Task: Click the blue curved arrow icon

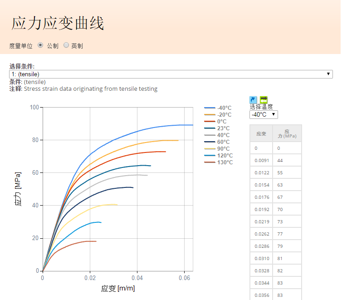Action: tap(253, 99)
